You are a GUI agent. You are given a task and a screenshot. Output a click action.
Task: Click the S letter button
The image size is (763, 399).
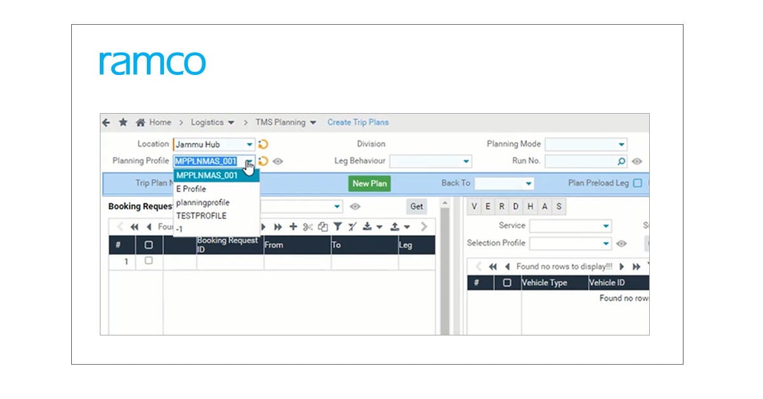[x=558, y=206]
